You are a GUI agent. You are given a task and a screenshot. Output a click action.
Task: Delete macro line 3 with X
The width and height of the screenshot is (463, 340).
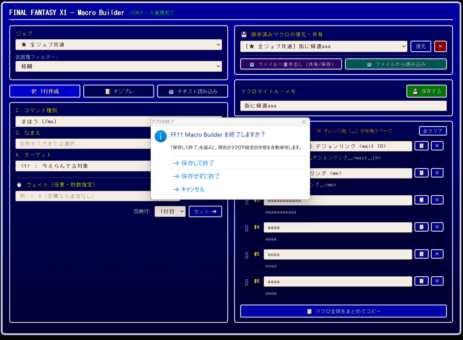(437, 200)
